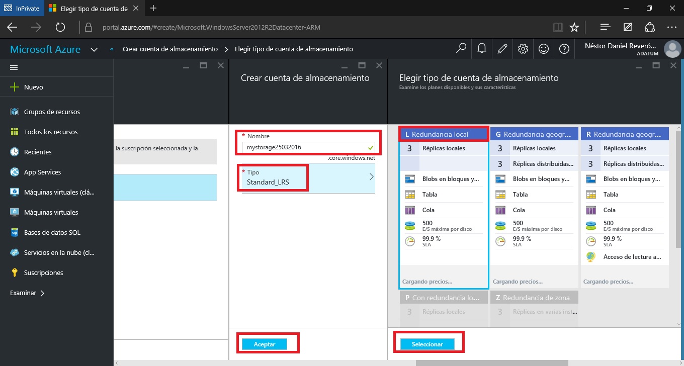Click the Nombre storage account input field
Image resolution: width=684 pixels, height=366 pixels.
(x=304, y=147)
